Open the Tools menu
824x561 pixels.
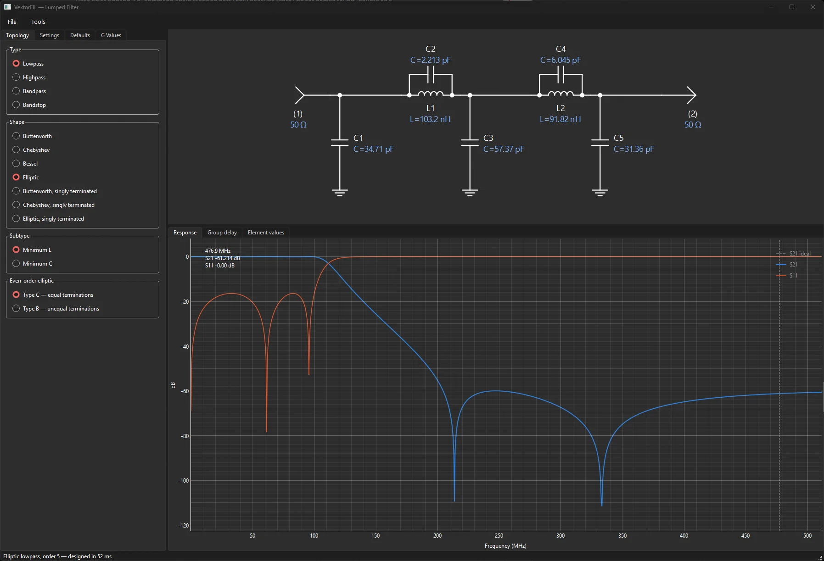point(38,22)
